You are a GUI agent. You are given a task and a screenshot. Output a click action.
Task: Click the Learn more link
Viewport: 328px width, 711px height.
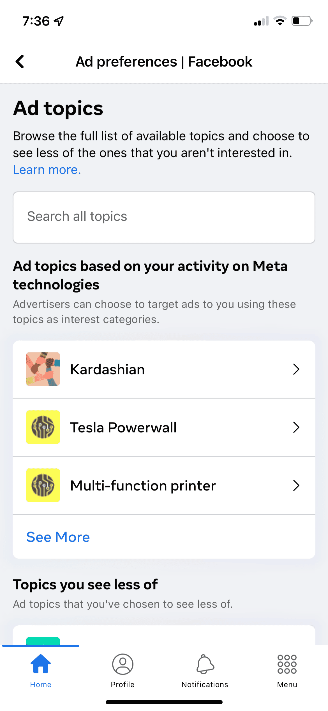[x=47, y=170]
